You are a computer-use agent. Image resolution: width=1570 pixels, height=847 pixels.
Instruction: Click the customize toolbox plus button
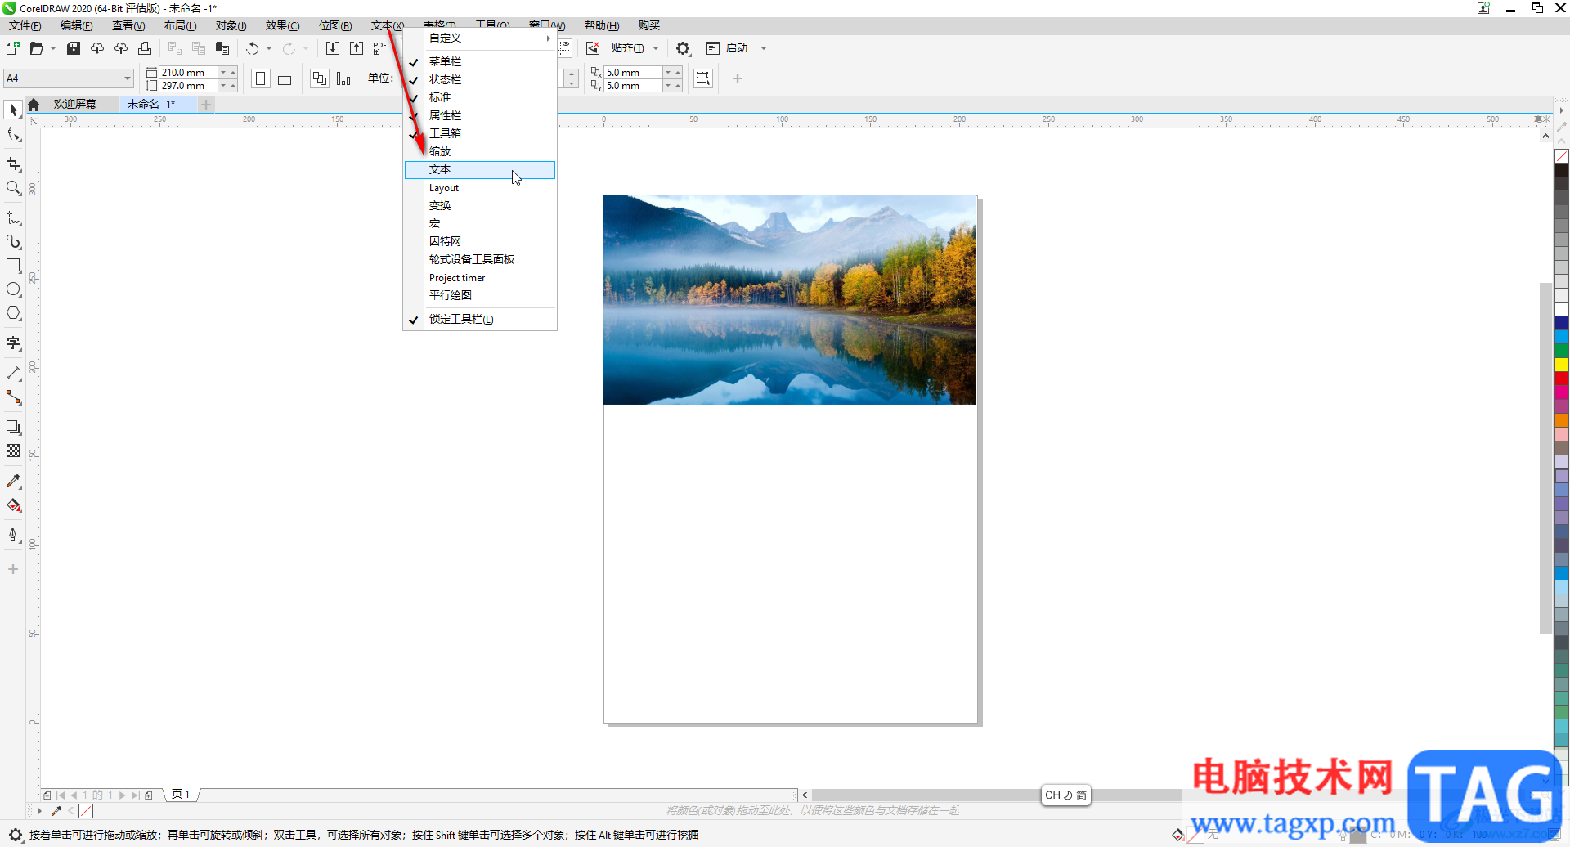(13, 569)
